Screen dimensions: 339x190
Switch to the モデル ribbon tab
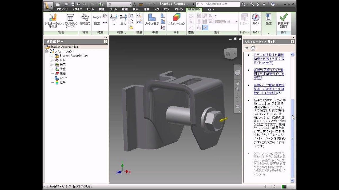tap(90, 9)
